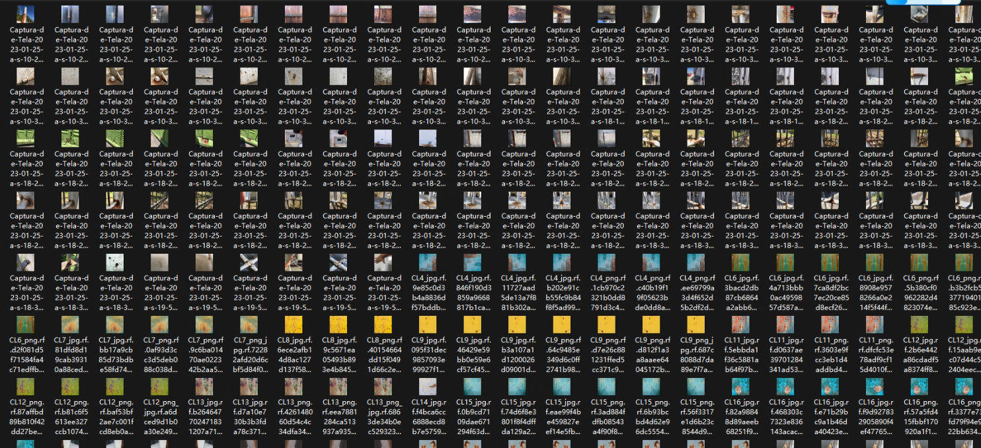The width and height of the screenshot is (981, 448).
Task: Select file CL6_jpg.rf.4a713bbb thumbnail
Action: coord(787,262)
